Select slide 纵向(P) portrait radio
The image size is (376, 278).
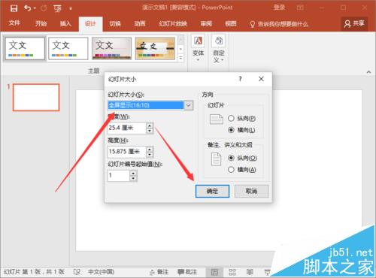(241, 118)
